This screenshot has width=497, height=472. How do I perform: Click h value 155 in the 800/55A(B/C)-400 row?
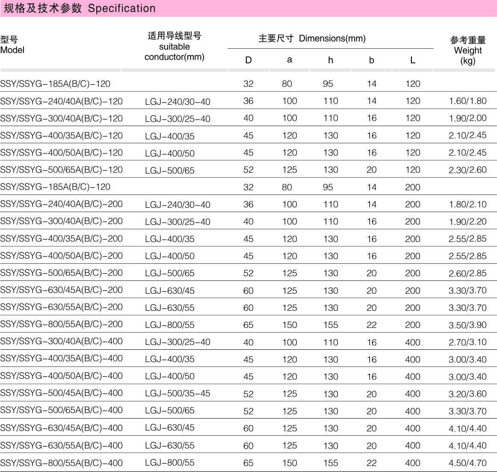pos(331,463)
